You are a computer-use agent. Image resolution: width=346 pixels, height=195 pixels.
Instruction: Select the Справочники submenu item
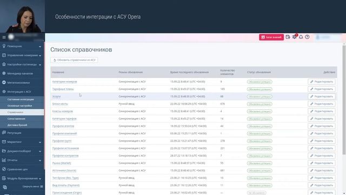coord(15,112)
